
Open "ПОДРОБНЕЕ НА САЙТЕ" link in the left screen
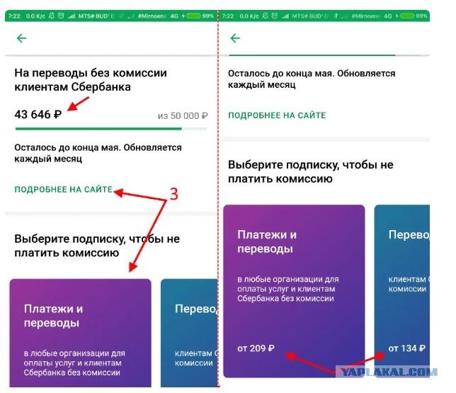[x=64, y=189]
